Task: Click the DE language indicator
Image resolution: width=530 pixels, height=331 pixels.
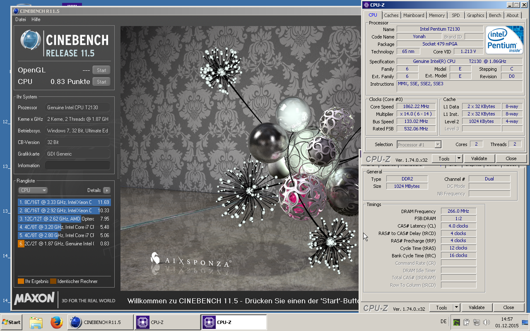Action: pyautogui.click(x=443, y=321)
